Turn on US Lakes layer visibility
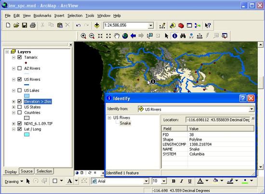Image resolution: width=265 pixels, height=194 pixels. pos(20,91)
